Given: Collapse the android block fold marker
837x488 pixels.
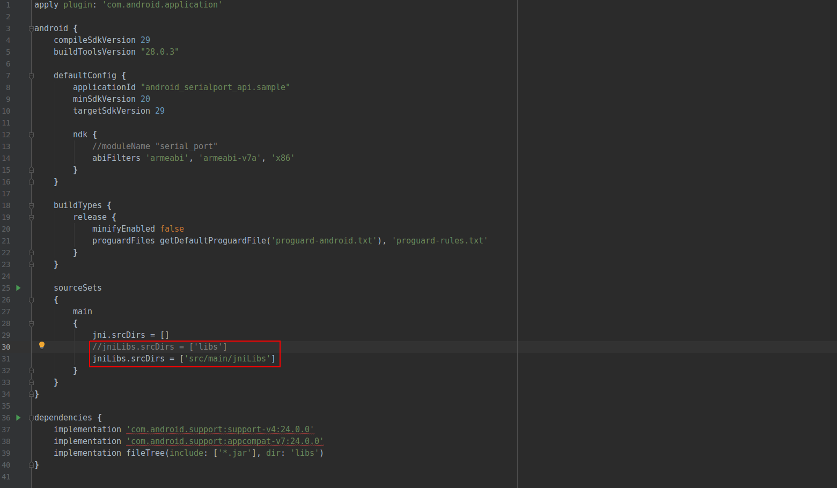Looking at the screenshot, I should pyautogui.click(x=31, y=28).
